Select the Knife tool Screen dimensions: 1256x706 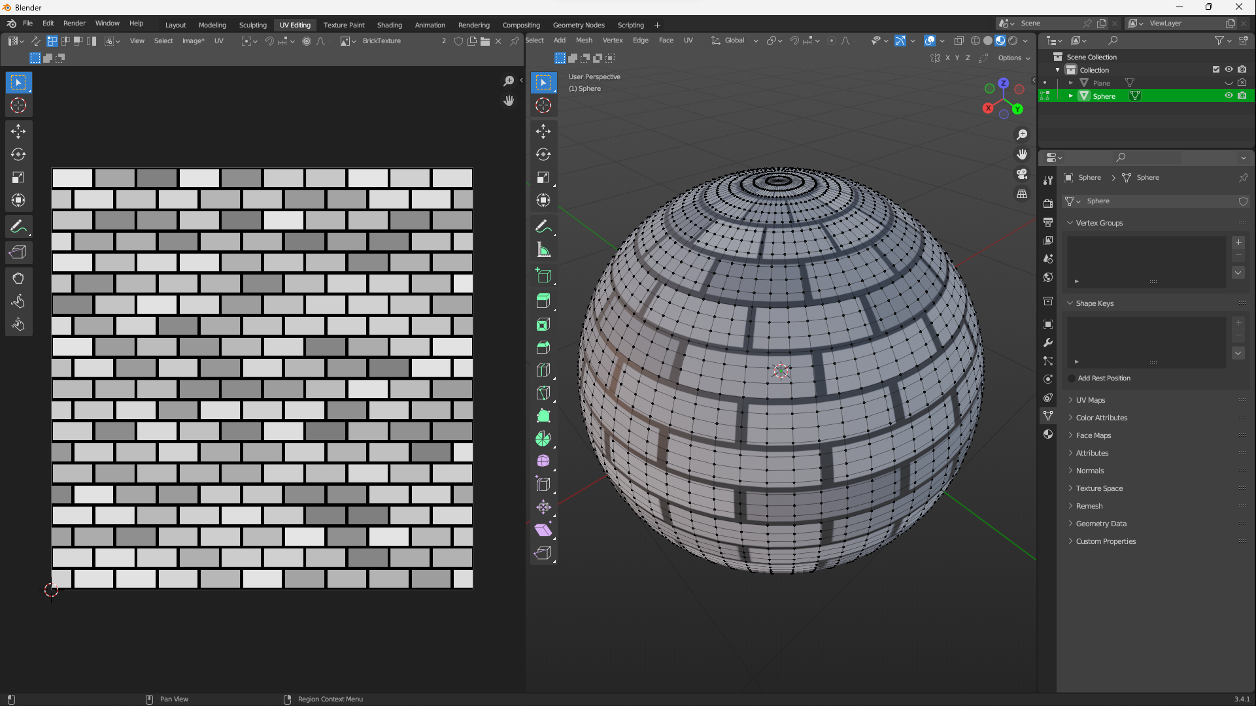(543, 393)
